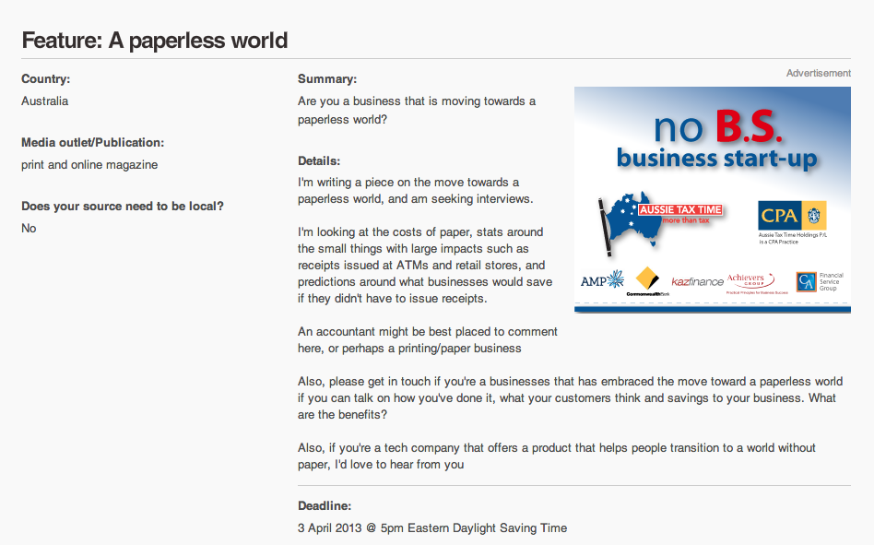Click the paragraph mentioning an accountant
Viewport: 874px width, 545px height.
[x=428, y=340]
